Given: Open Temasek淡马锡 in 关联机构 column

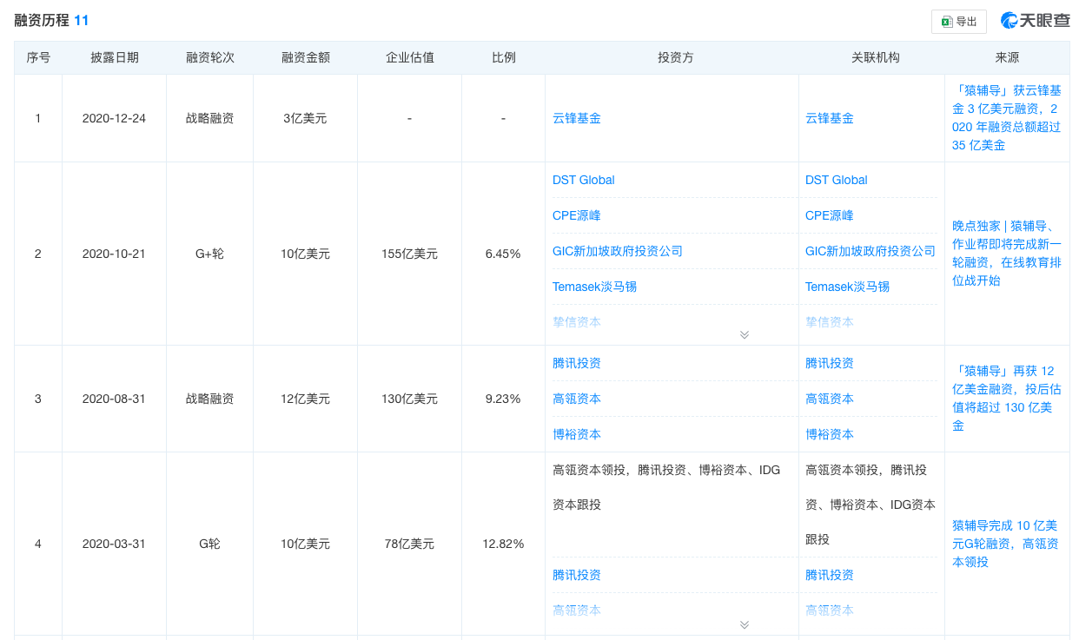Looking at the screenshot, I should 848,287.
